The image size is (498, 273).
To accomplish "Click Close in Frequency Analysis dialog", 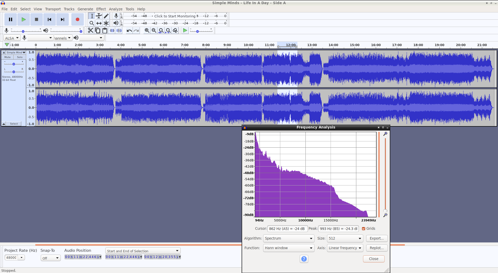I will click(x=373, y=259).
